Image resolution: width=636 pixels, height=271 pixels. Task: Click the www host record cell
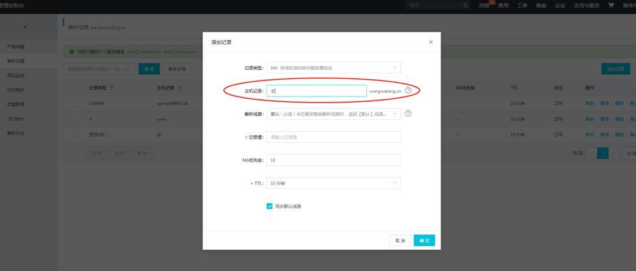tap(161, 119)
